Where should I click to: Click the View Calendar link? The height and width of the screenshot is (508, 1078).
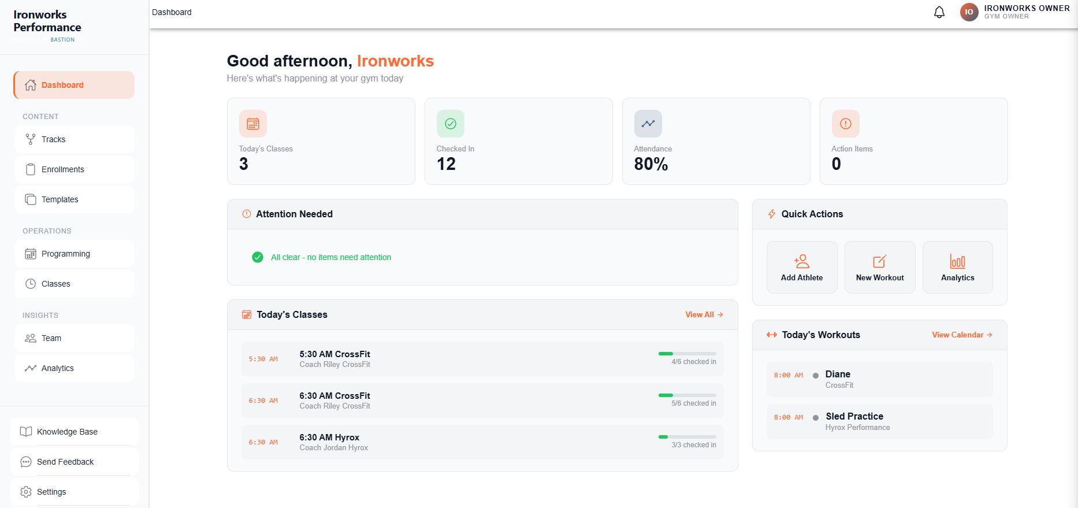[962, 335]
